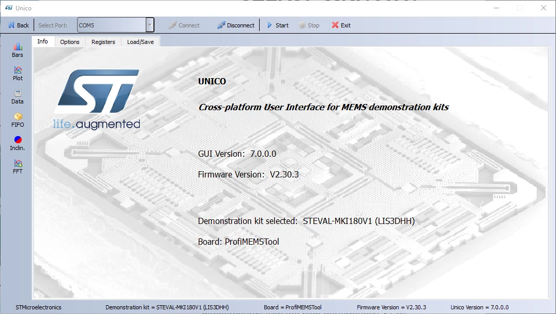This screenshot has width=556, height=314.
Task: Open the Data view icon
Action: coord(18,93)
